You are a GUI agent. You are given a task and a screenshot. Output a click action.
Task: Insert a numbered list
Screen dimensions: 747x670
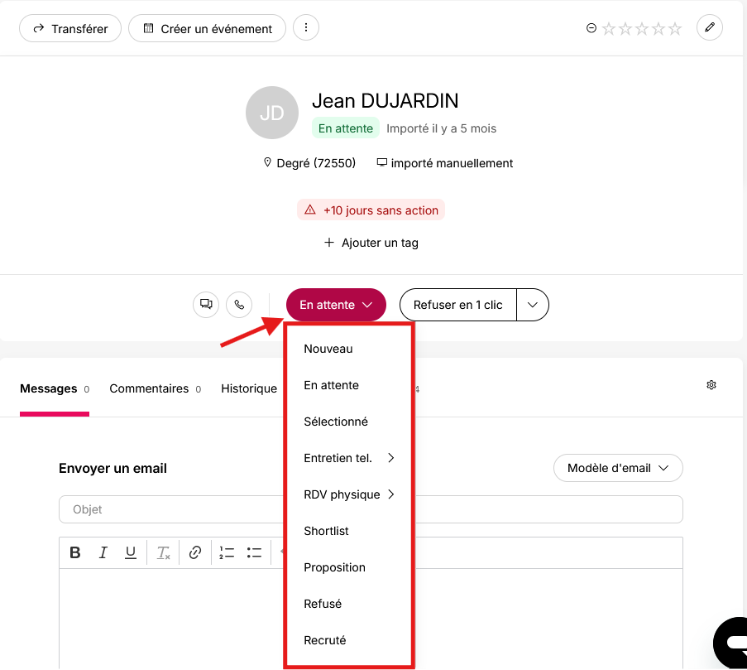(x=227, y=552)
